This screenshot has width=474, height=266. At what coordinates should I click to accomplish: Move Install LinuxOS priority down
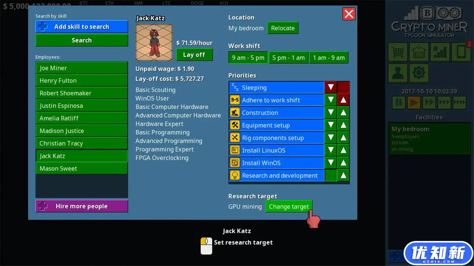click(331, 151)
